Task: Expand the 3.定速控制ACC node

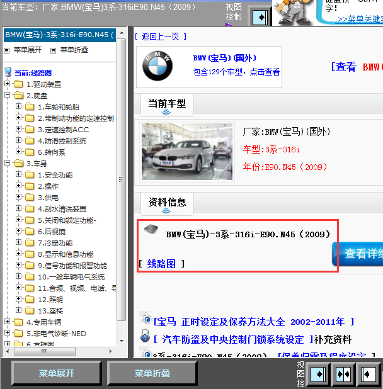Action: (18, 129)
